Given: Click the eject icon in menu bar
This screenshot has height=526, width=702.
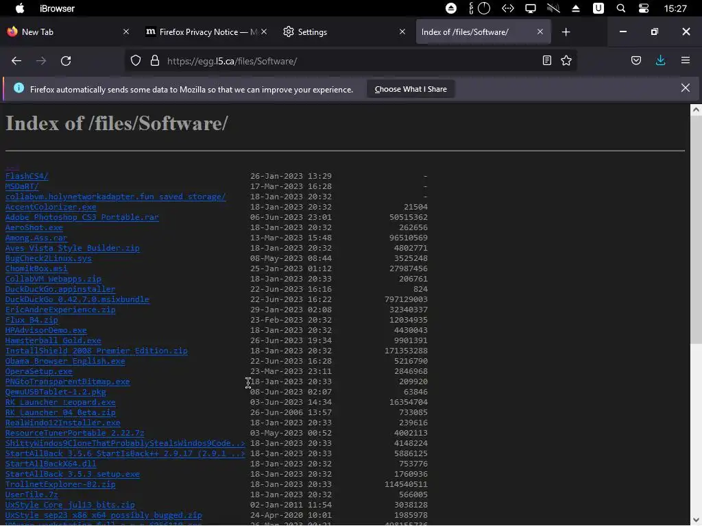Looking at the screenshot, I should click(x=576, y=8).
